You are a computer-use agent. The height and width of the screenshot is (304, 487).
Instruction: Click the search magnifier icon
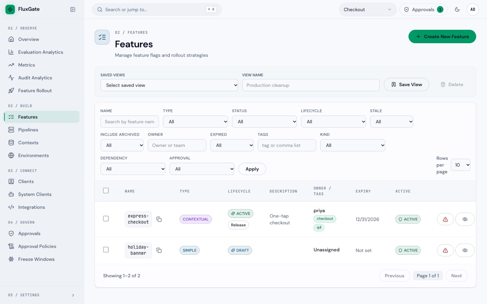pyautogui.click(x=100, y=9)
